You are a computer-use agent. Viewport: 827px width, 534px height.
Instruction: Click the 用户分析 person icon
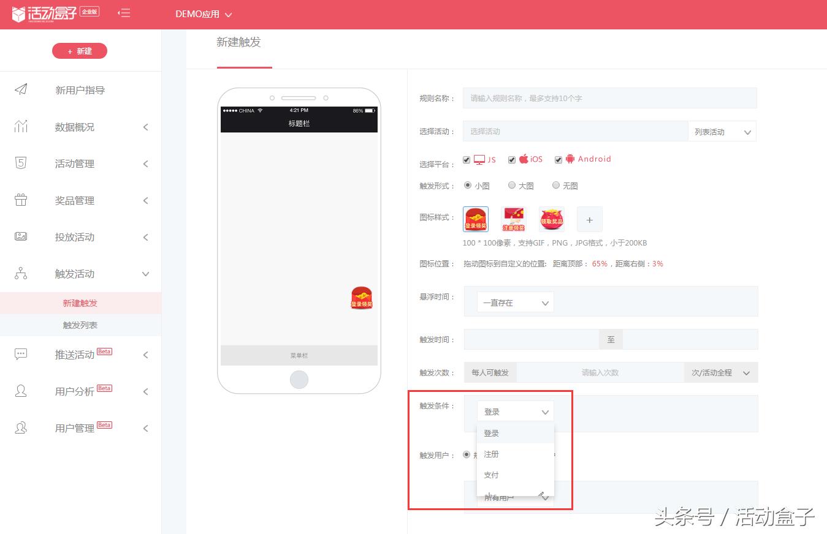[20, 391]
